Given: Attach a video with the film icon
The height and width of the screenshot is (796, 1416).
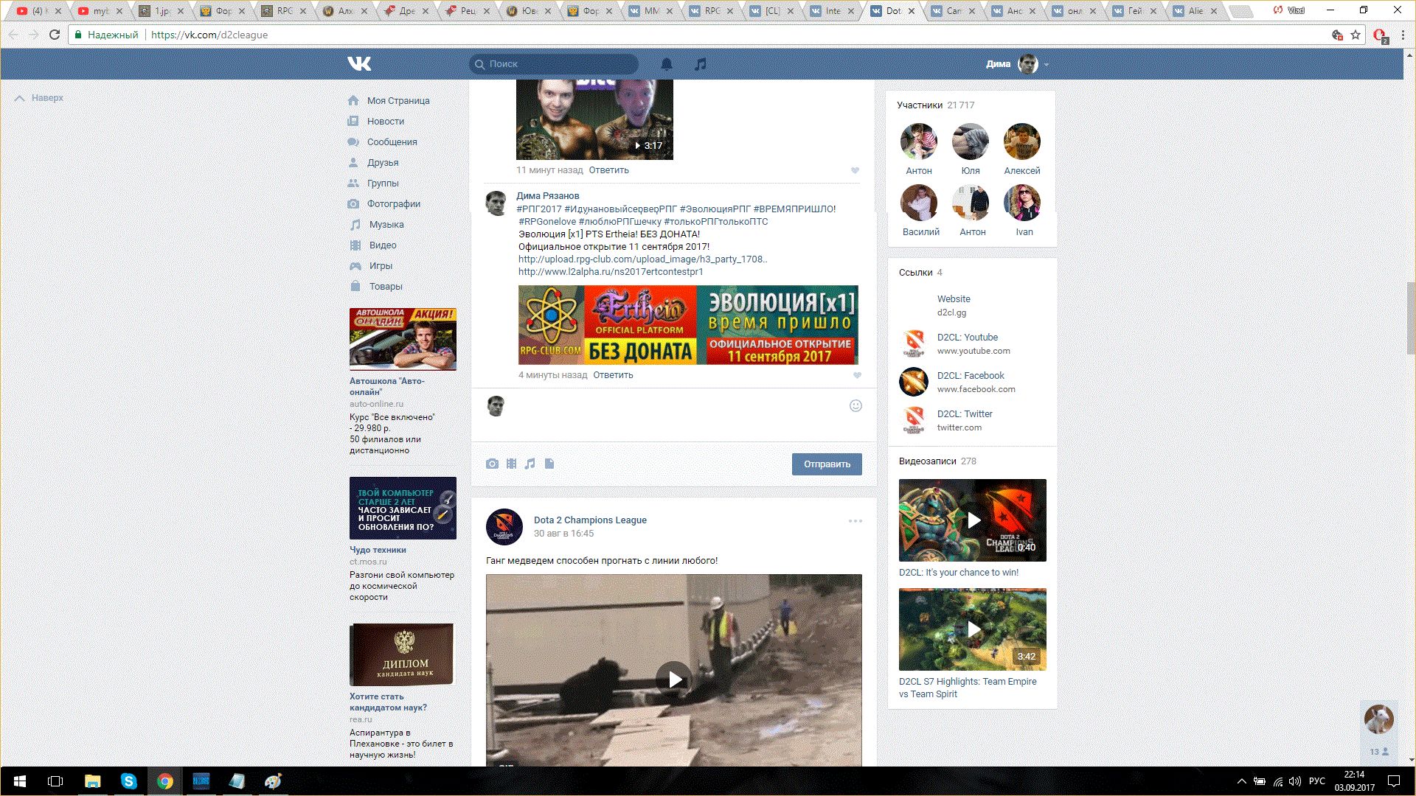Looking at the screenshot, I should click(511, 464).
